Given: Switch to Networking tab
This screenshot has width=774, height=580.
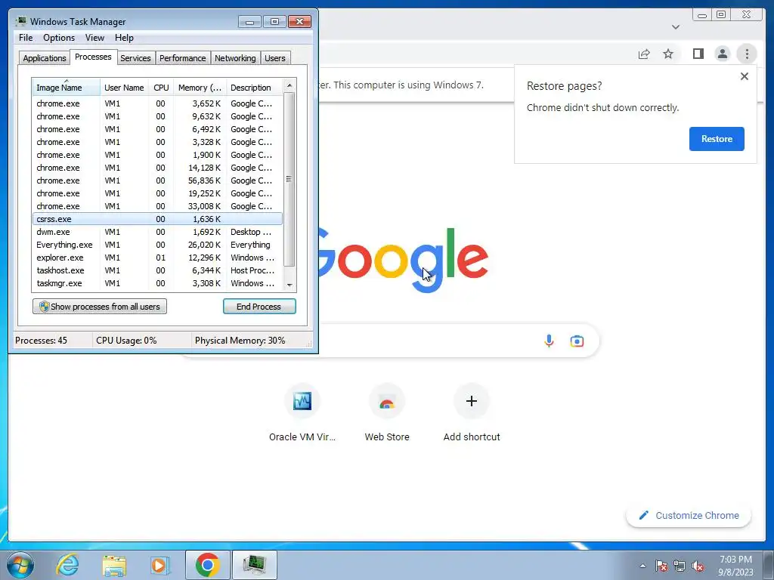Looking at the screenshot, I should [x=235, y=58].
